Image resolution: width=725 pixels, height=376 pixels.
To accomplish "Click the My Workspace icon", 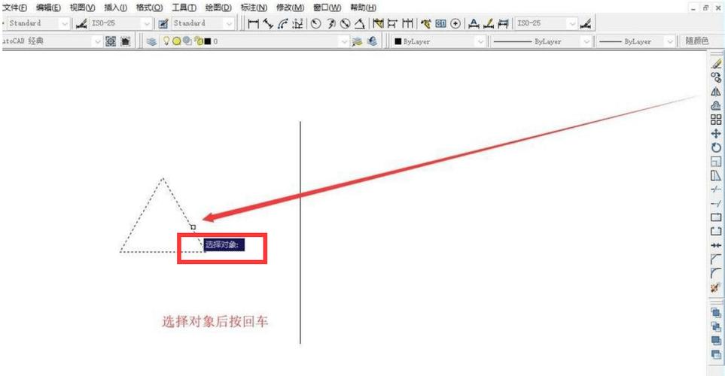I will [x=125, y=41].
